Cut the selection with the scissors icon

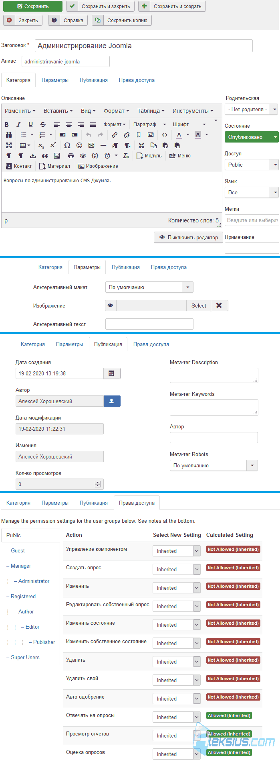[141, 145]
